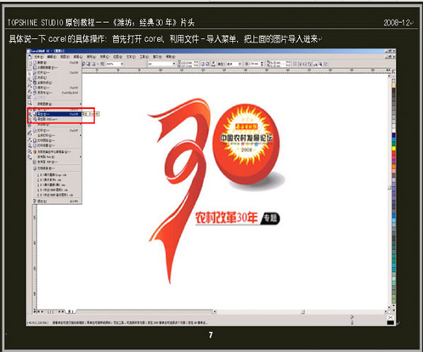The image size is (423, 352).
Task: Open the 编辑 menu in menu bar
Action: pos(52,57)
